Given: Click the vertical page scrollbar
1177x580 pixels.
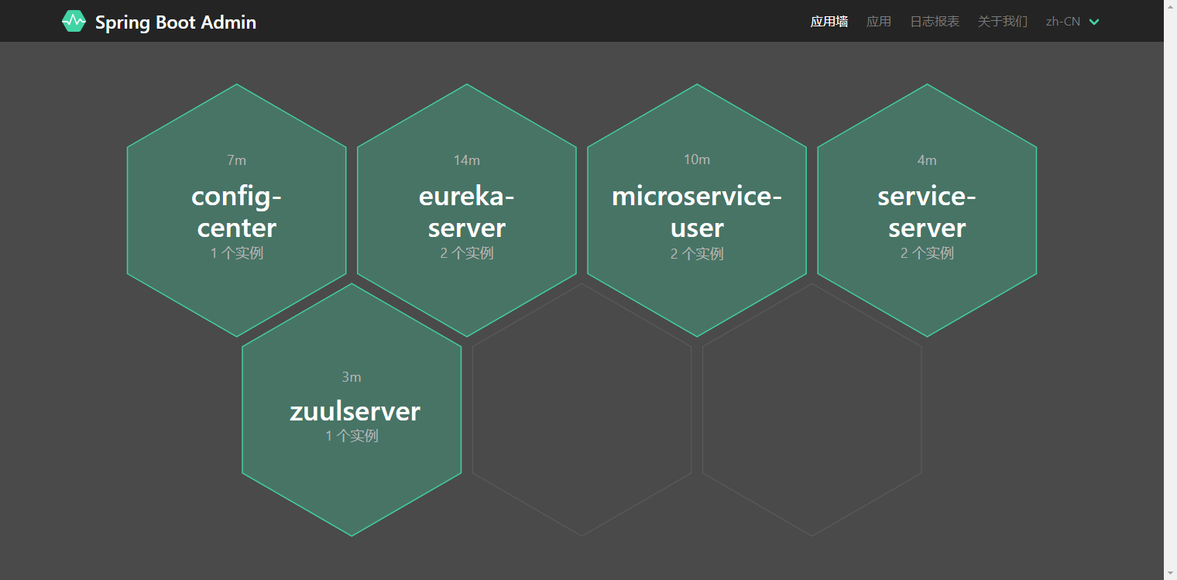Looking at the screenshot, I should 1170,290.
